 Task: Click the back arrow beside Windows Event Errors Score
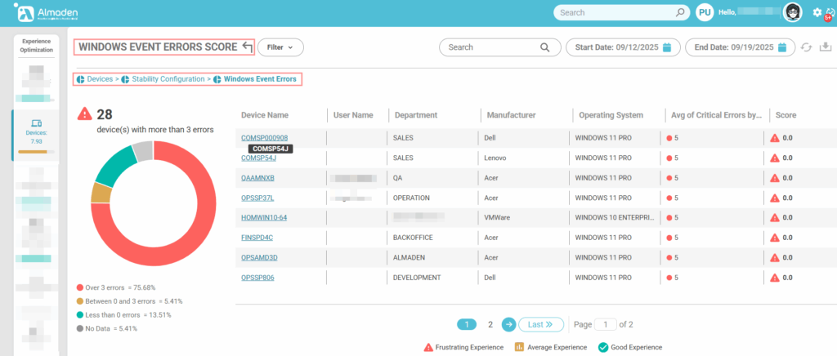tap(247, 47)
